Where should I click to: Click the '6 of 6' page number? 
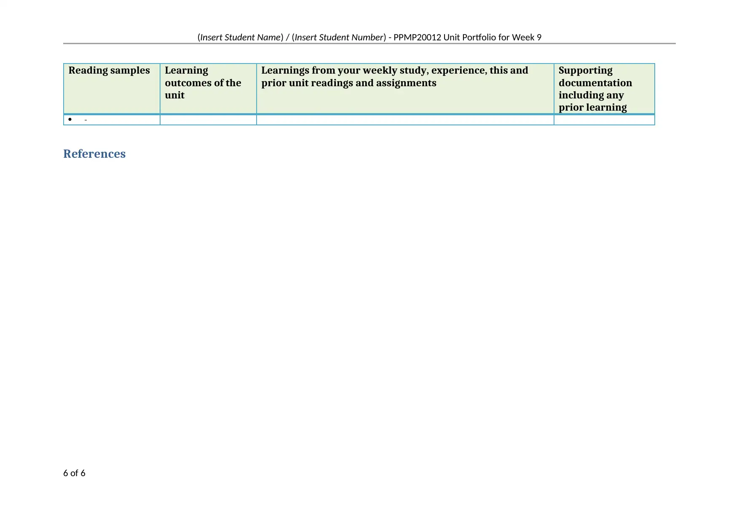point(74,473)
